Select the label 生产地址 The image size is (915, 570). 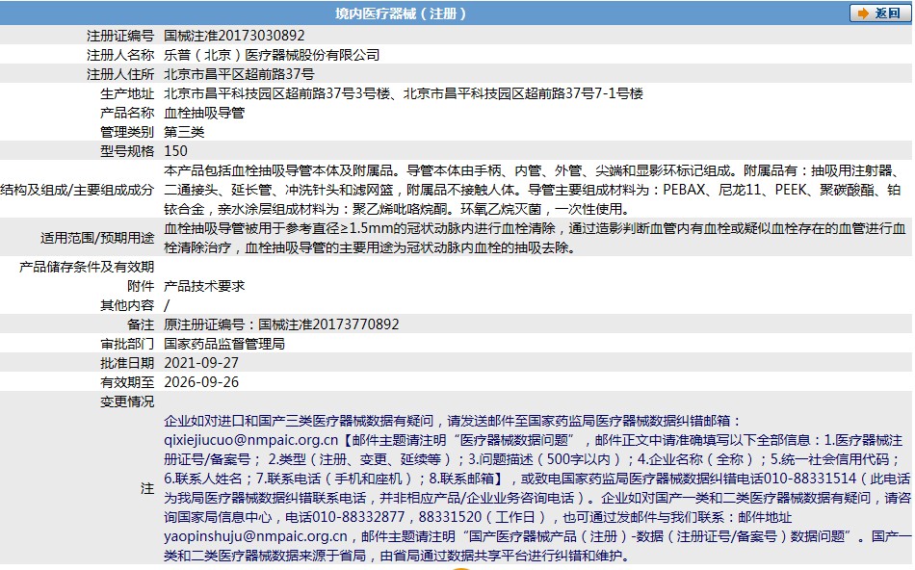point(127,93)
